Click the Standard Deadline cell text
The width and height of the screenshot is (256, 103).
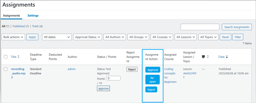click(x=36, y=71)
